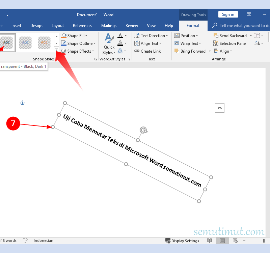Switch to Web Layout view
270x253 pixels.
pos(235,241)
